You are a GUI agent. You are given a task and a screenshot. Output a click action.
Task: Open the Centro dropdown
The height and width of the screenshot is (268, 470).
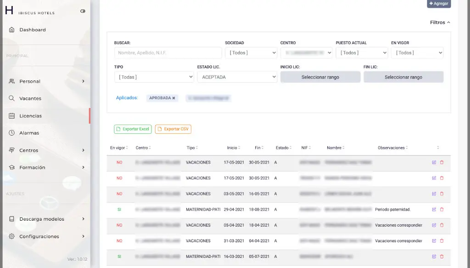point(306,53)
